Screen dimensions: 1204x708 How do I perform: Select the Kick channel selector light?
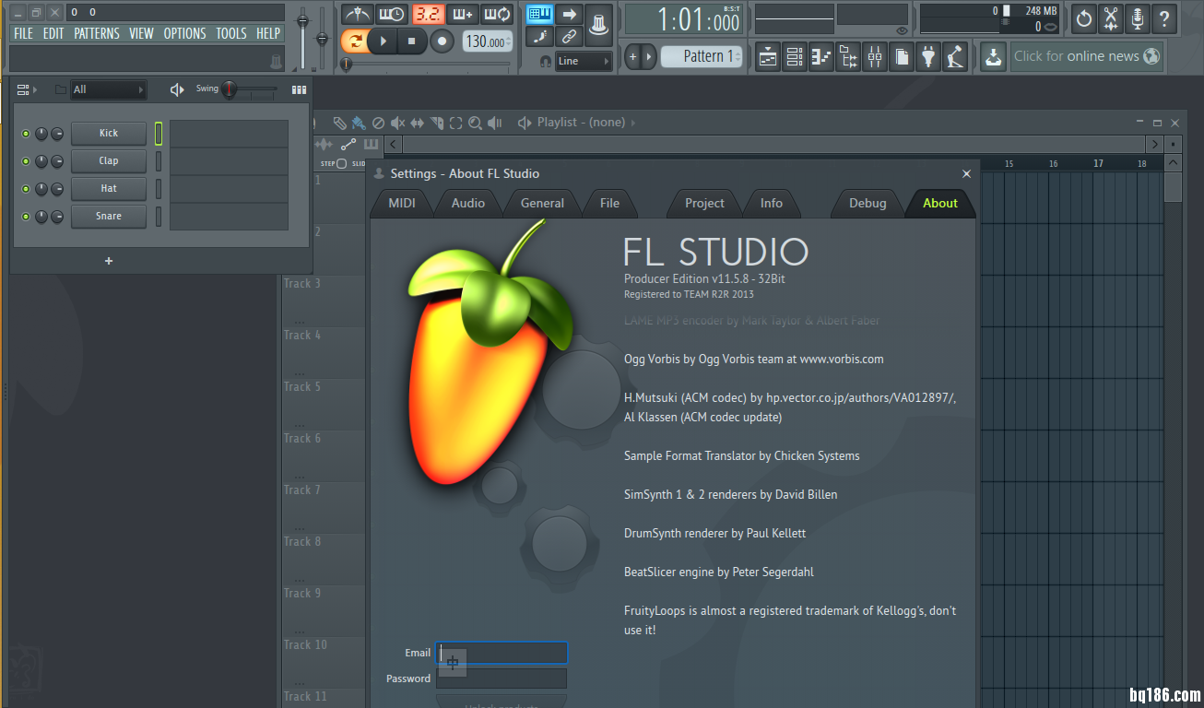(159, 134)
